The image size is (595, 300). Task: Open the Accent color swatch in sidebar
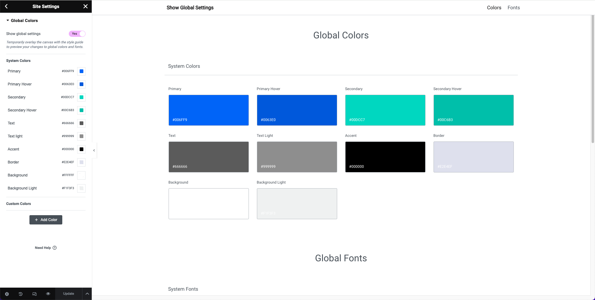82,149
